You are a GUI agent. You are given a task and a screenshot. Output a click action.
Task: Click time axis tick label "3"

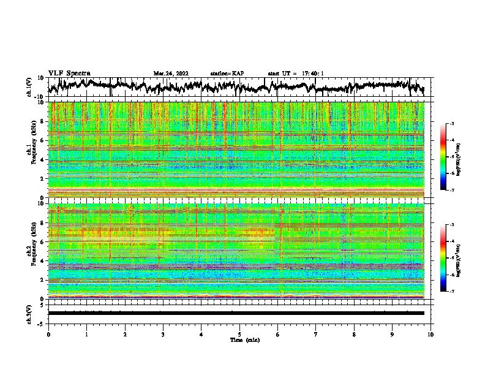point(163,335)
